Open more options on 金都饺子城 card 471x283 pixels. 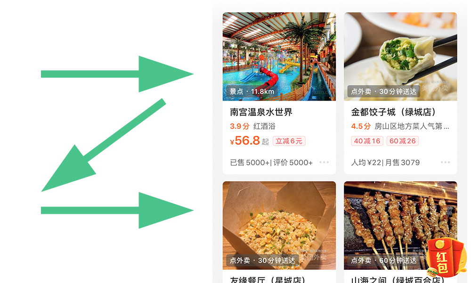445,162
